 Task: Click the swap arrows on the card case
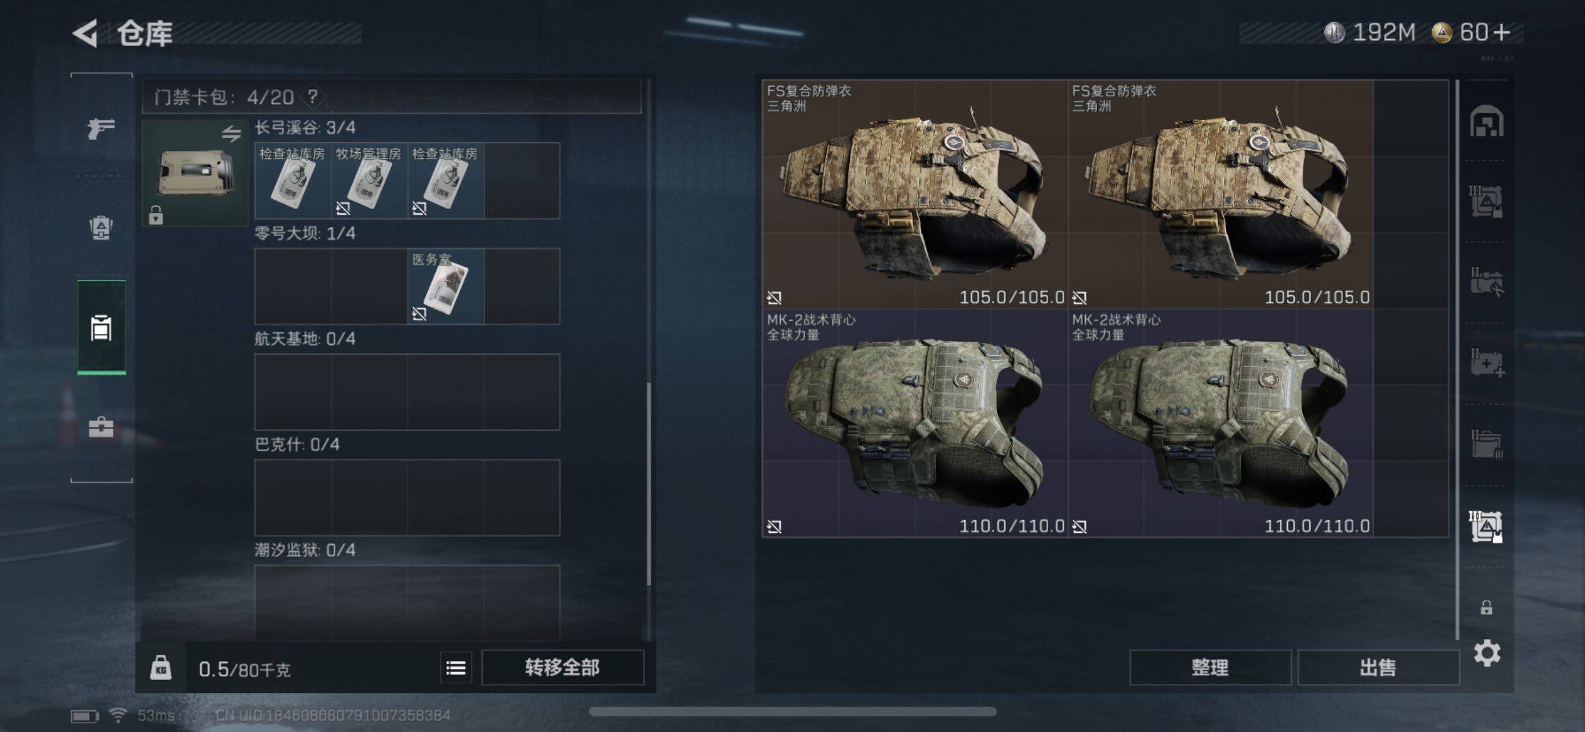click(231, 134)
